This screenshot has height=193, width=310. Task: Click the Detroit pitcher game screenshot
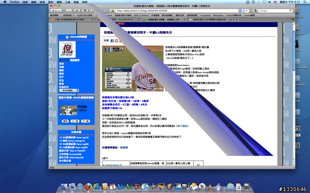point(133,69)
